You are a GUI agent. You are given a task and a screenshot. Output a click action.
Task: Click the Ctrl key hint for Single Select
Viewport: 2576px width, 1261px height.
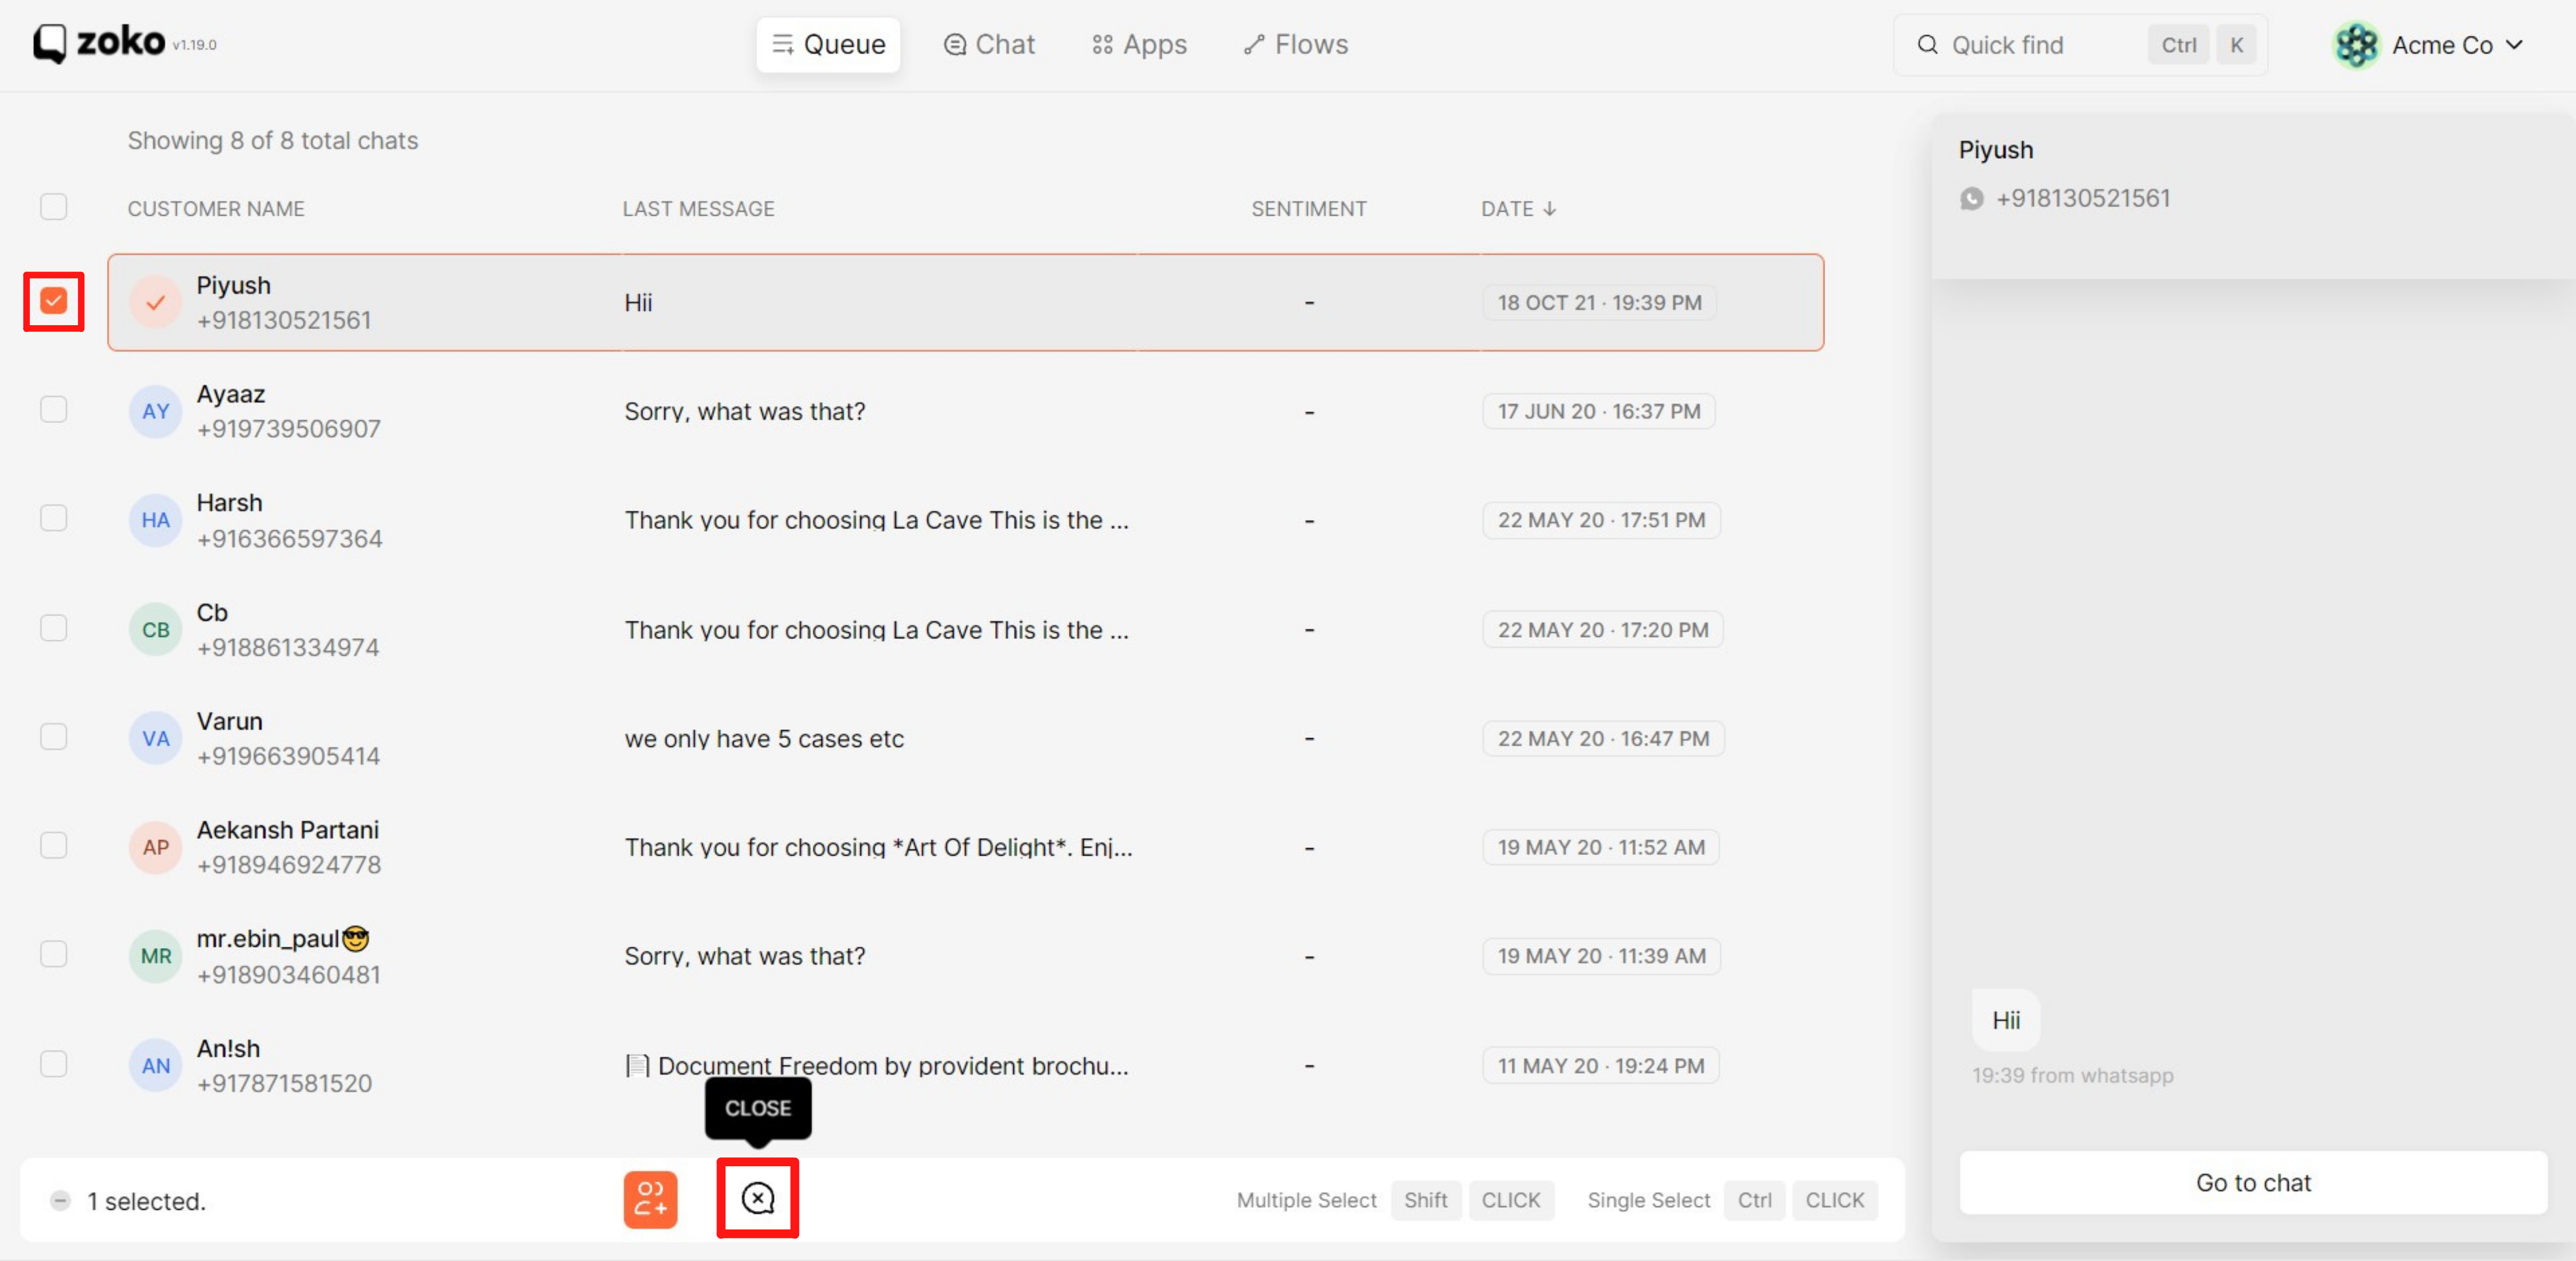[1754, 1200]
